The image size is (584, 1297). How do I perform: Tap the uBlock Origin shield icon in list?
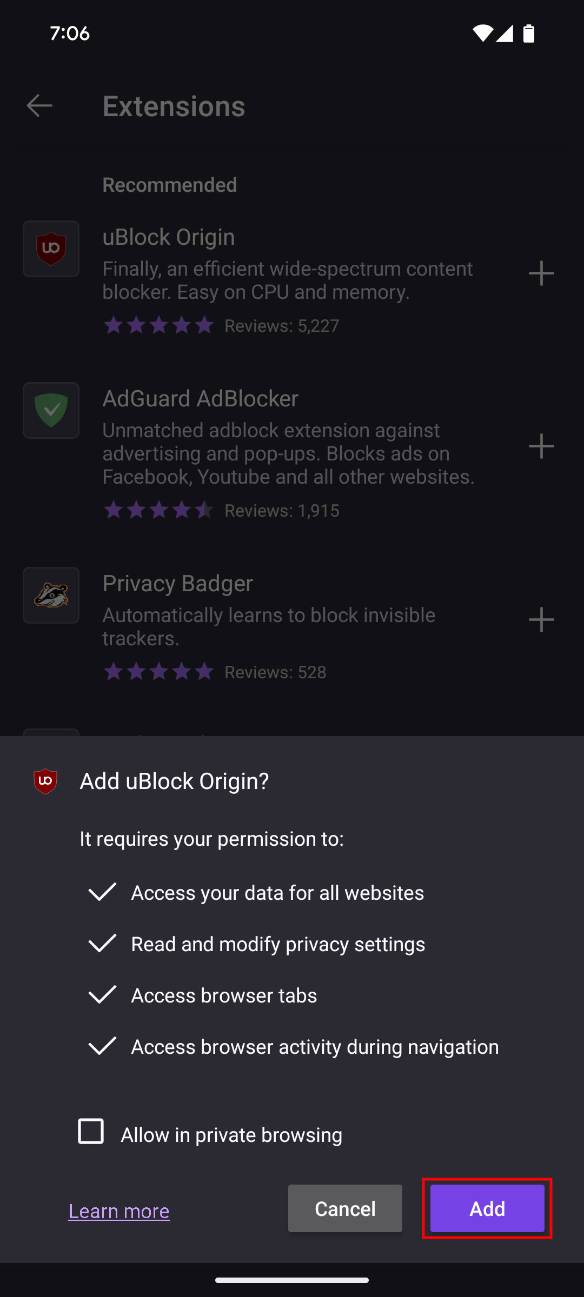[51, 249]
